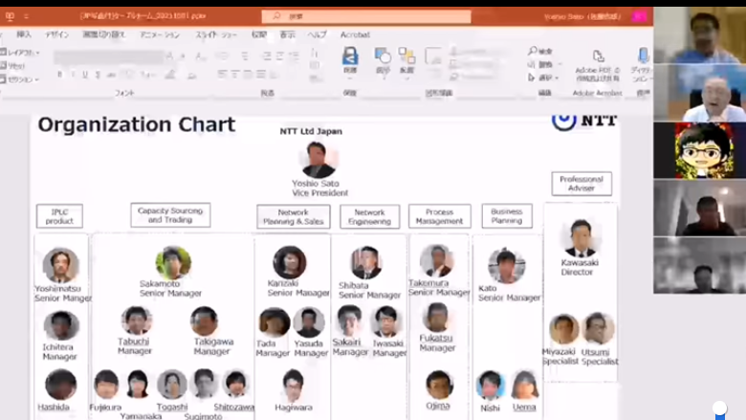Toggle Underline text formatting
This screenshot has width=746, height=420.
[x=84, y=75]
